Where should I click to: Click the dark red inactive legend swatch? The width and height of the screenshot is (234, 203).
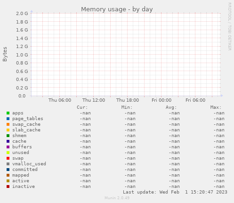coord(8,187)
